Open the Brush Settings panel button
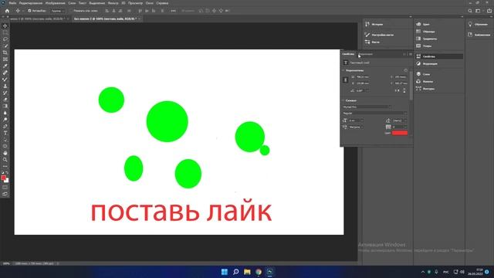 tap(379, 35)
